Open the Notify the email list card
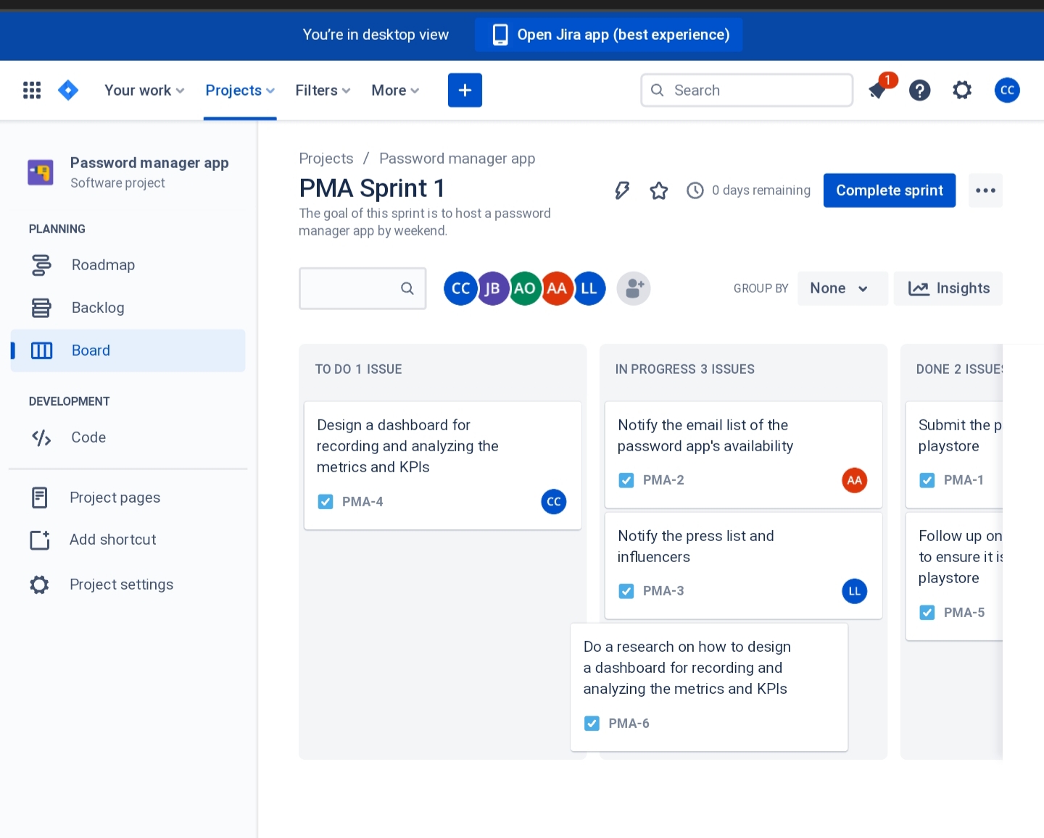 click(x=744, y=455)
